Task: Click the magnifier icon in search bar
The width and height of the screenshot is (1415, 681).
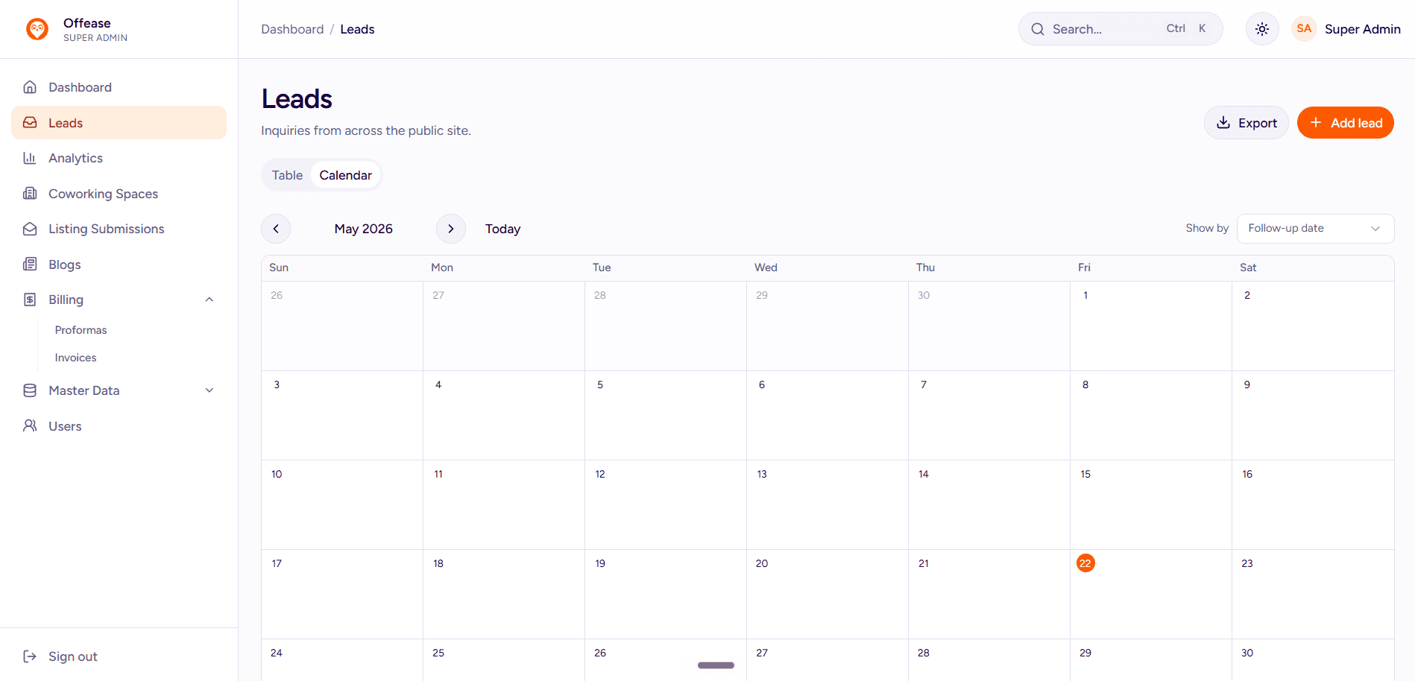Action: click(x=1038, y=29)
